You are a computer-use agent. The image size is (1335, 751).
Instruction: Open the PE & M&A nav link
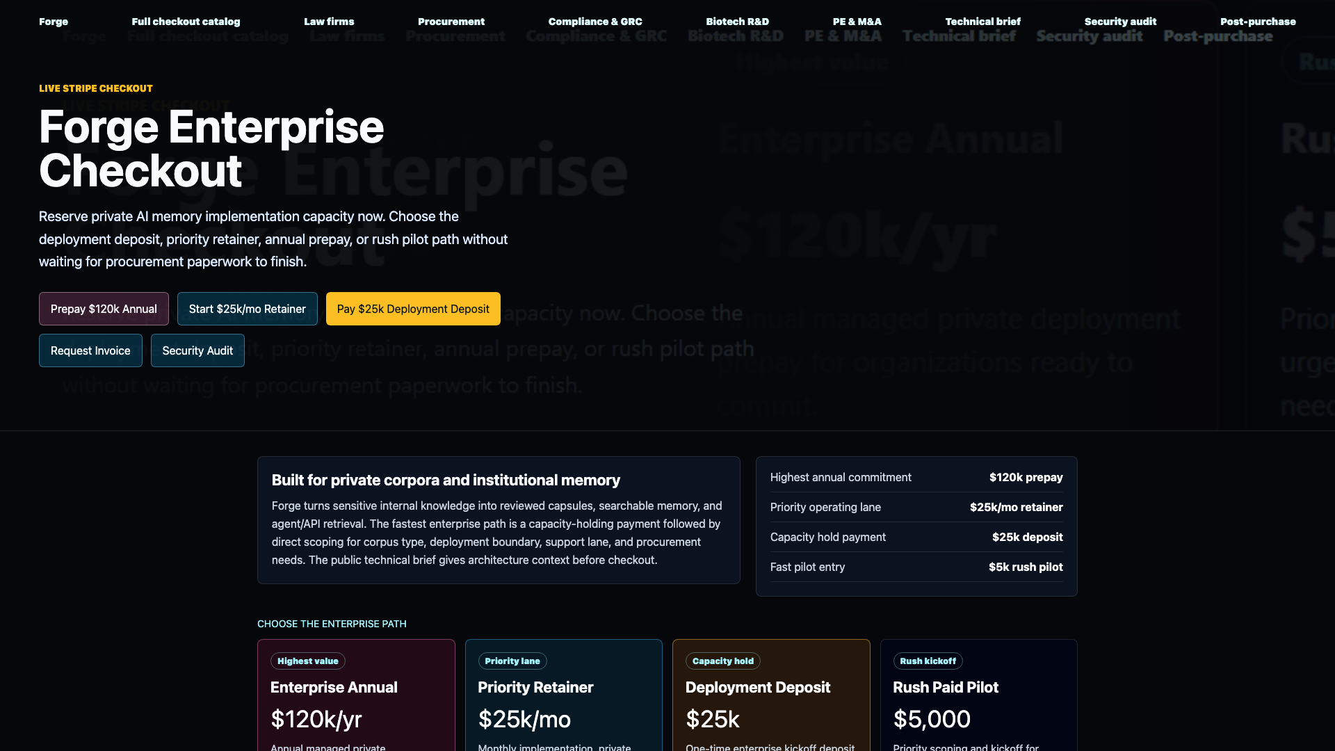click(x=857, y=22)
